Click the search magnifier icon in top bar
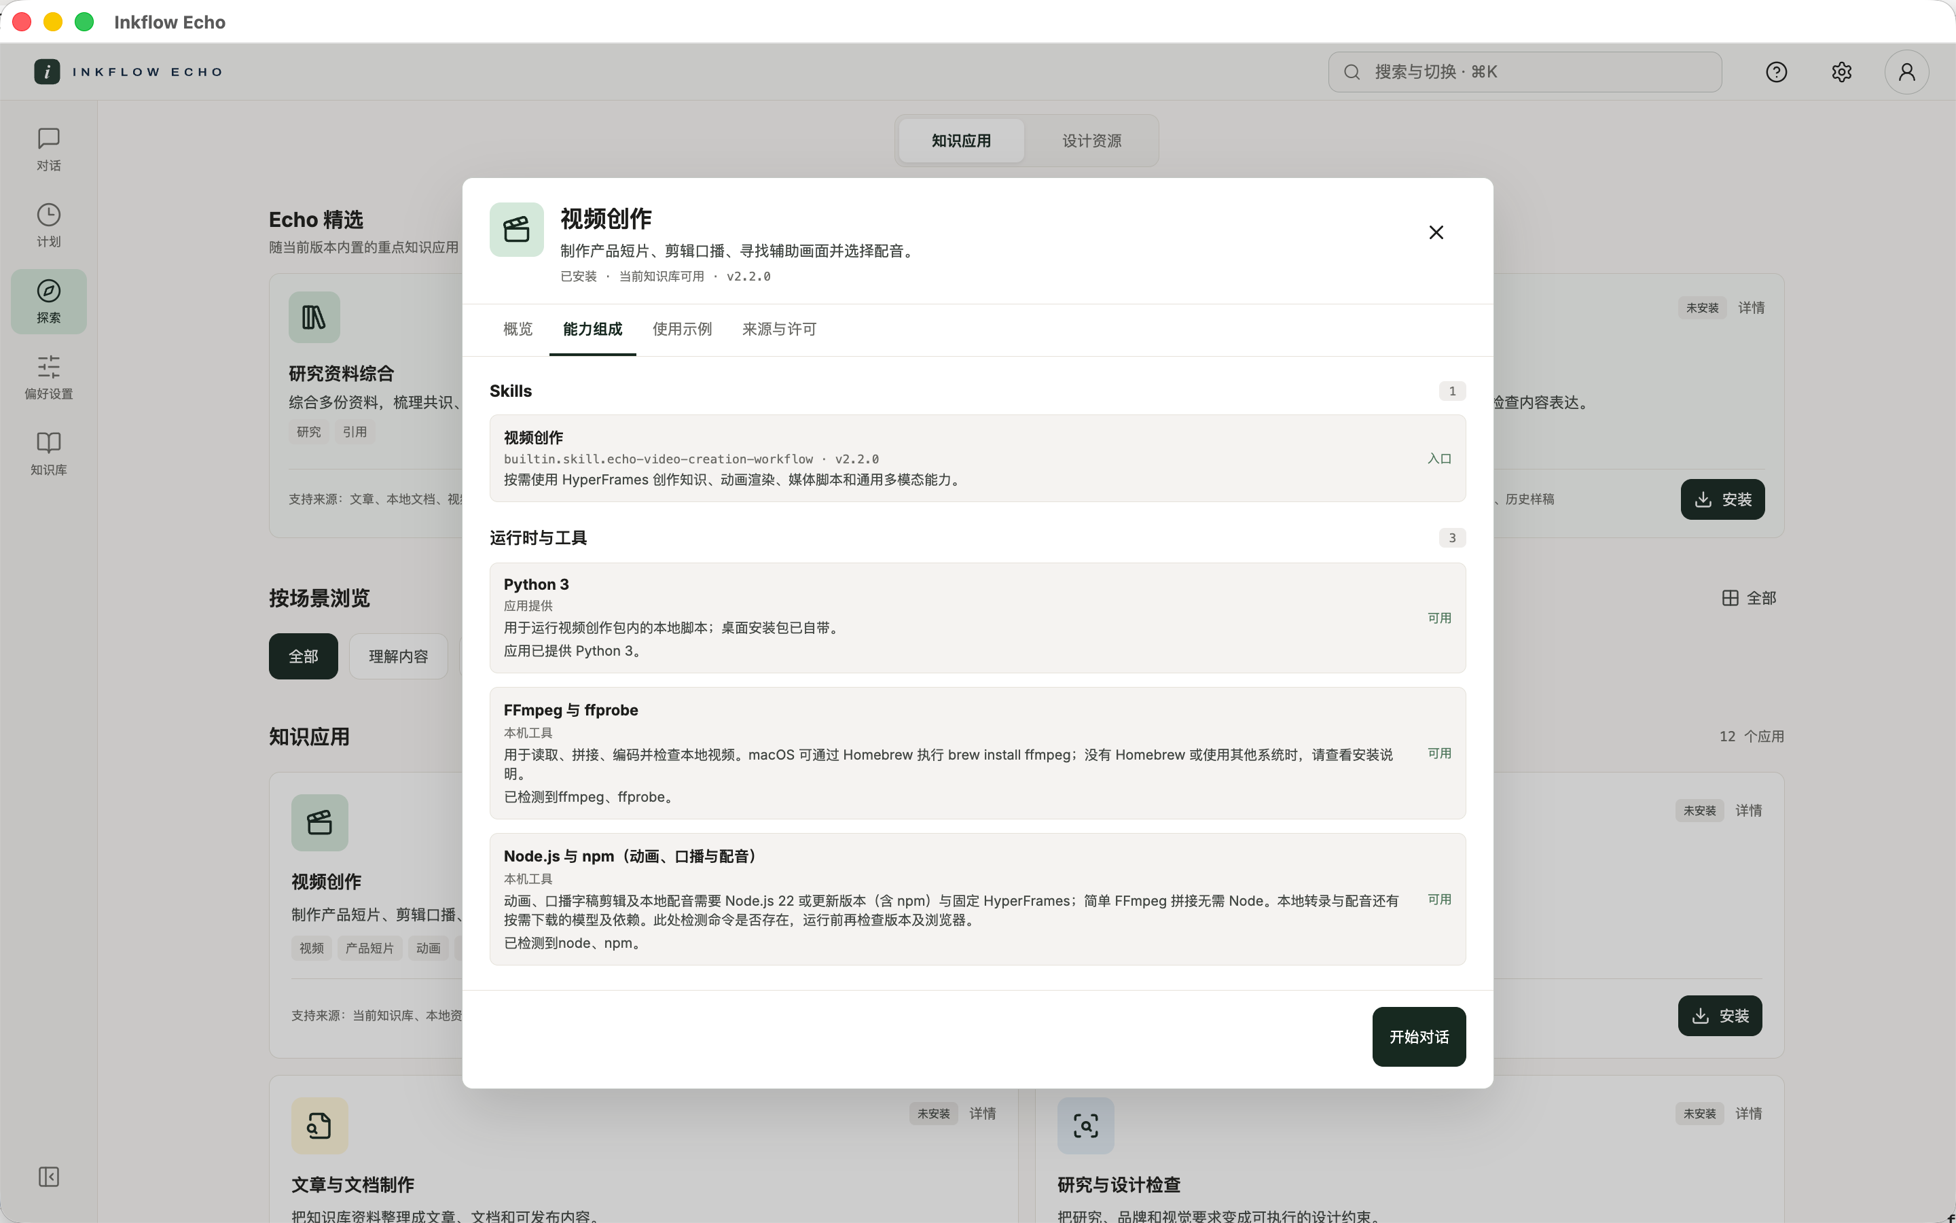The width and height of the screenshot is (1956, 1223). coord(1352,72)
